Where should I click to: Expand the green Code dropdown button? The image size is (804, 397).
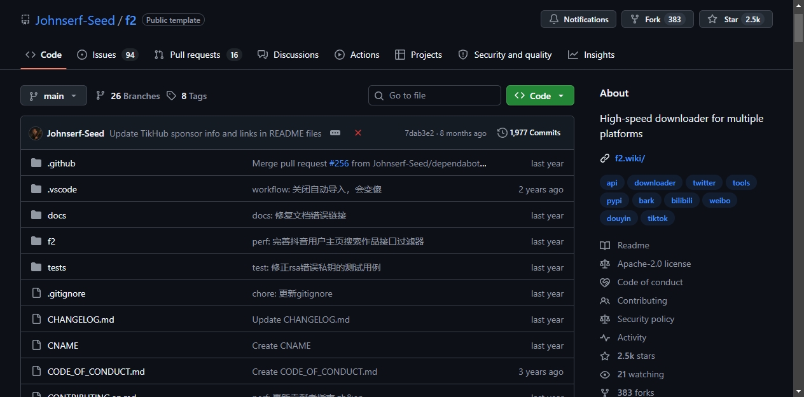[540, 95]
